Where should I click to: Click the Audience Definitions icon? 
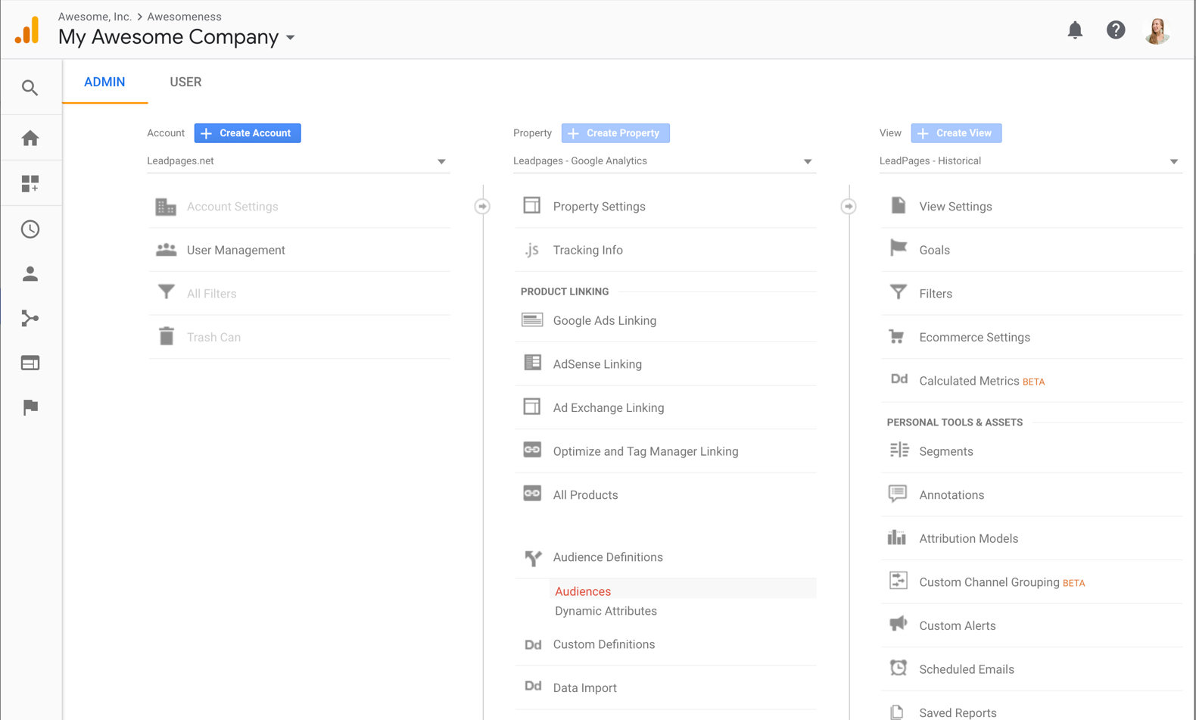(x=533, y=559)
